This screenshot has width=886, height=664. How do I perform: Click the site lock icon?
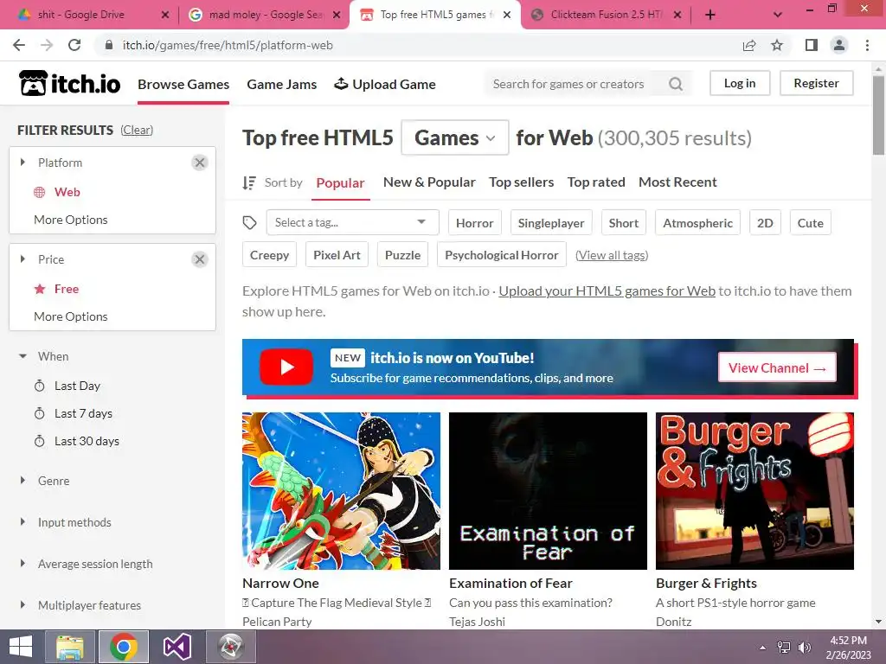pos(108,45)
